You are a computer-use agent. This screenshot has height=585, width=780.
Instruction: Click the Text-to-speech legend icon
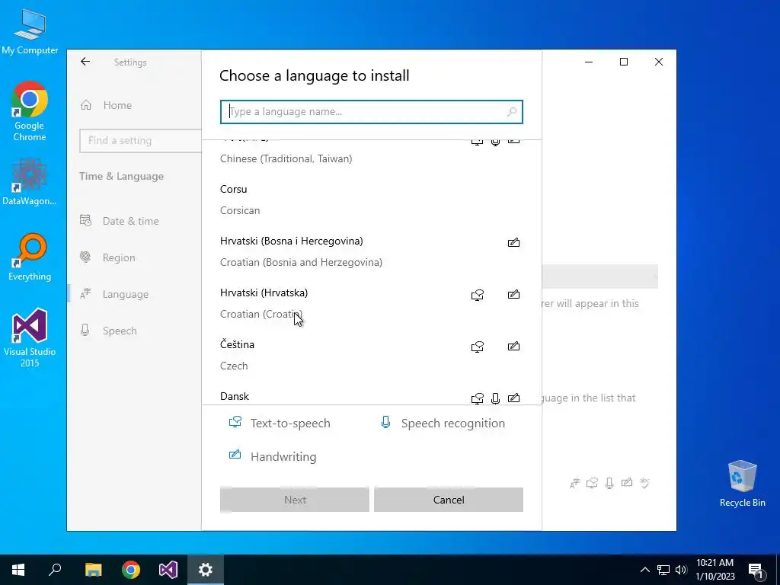point(235,422)
